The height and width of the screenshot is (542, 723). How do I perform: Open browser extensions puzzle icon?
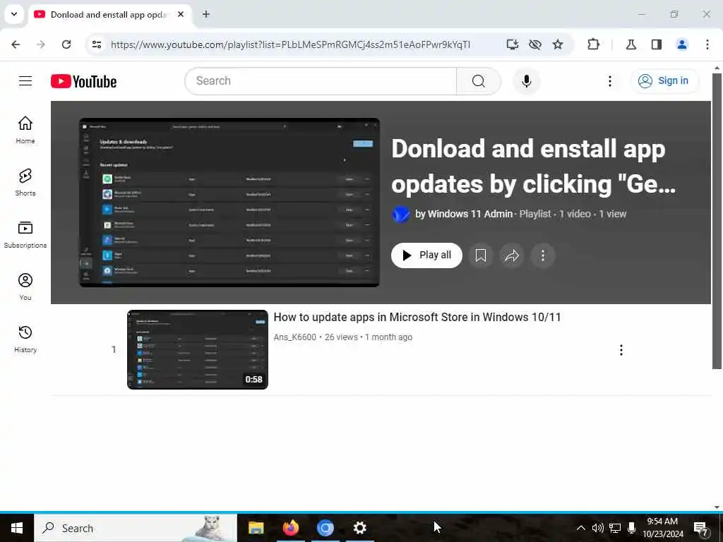click(x=593, y=44)
